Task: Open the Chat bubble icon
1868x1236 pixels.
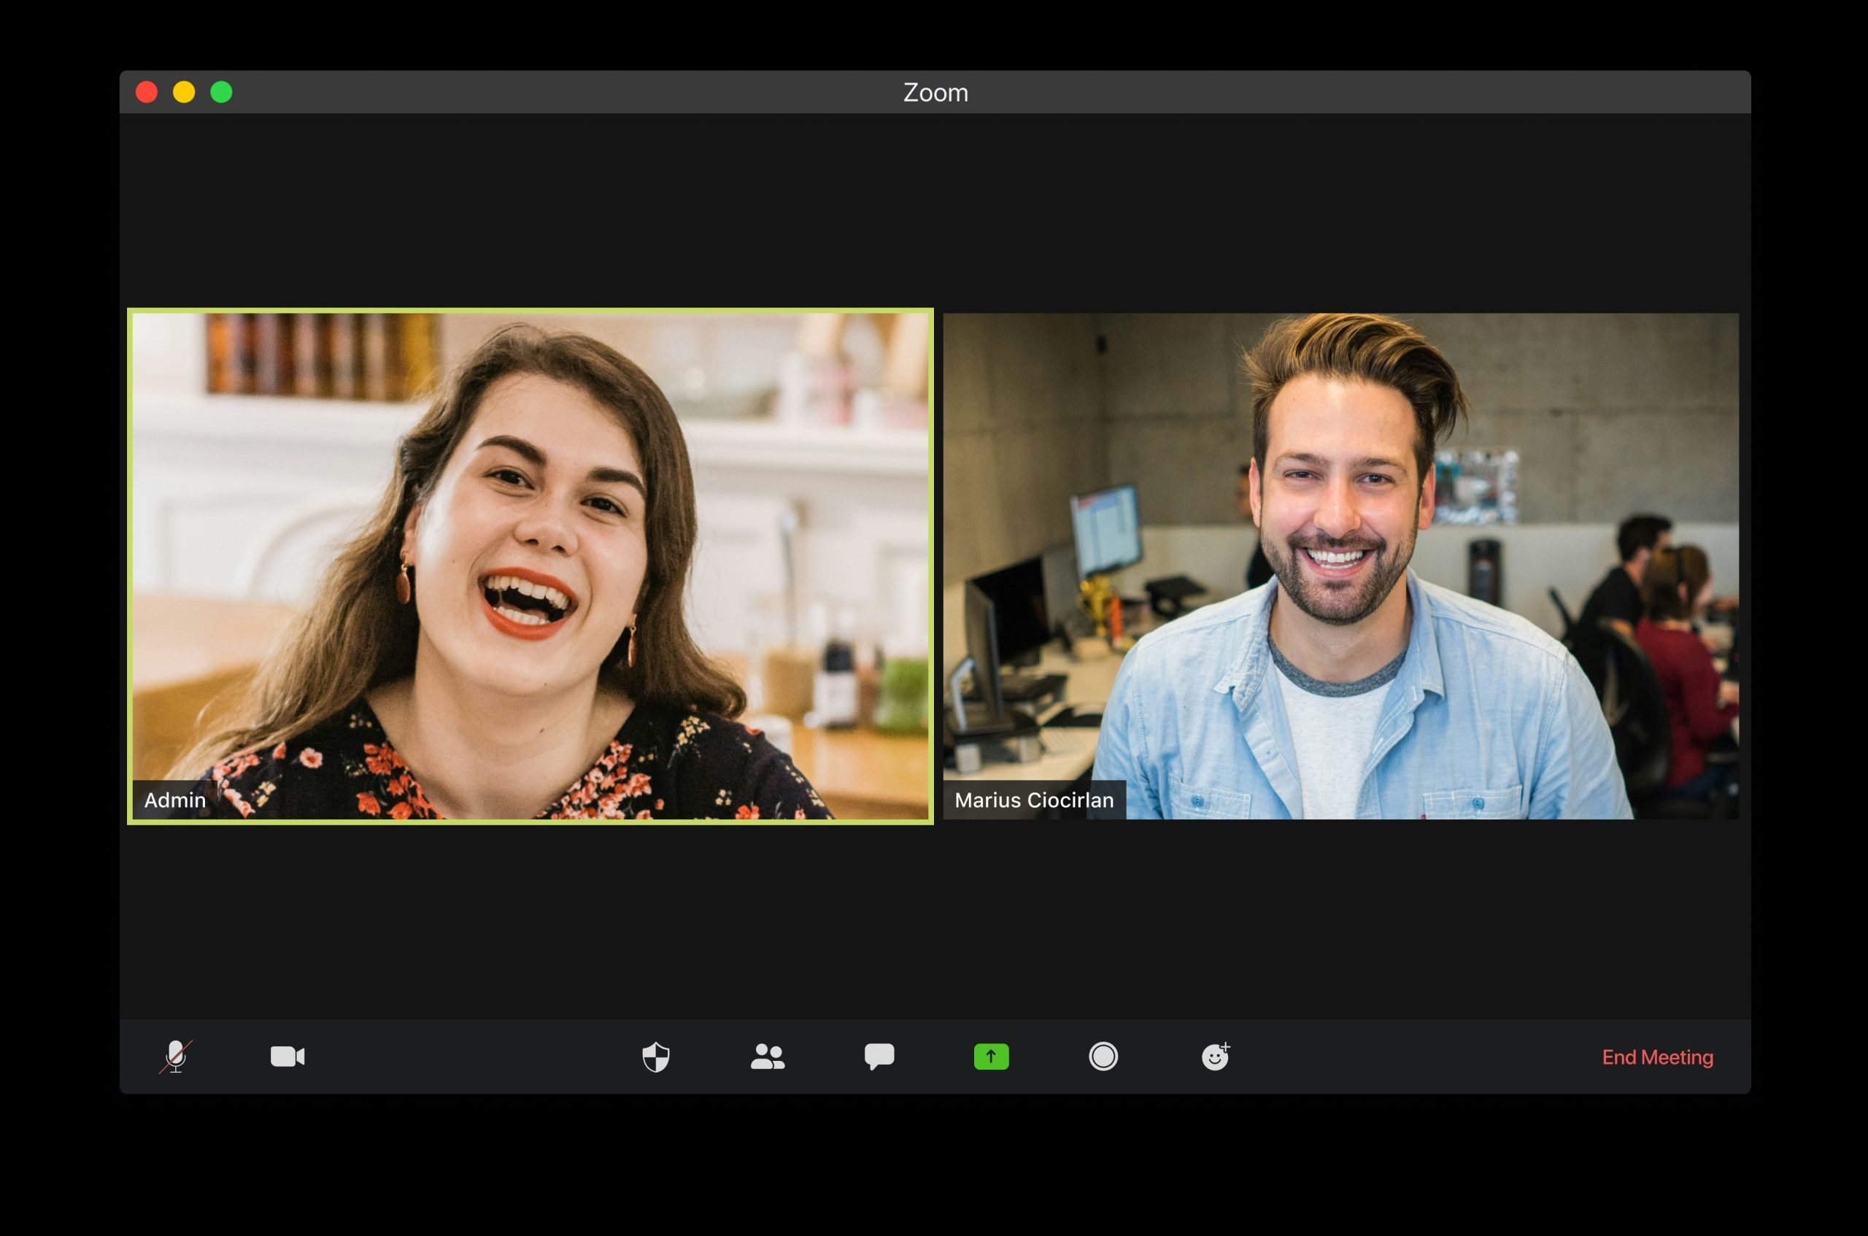Action: [879, 1057]
